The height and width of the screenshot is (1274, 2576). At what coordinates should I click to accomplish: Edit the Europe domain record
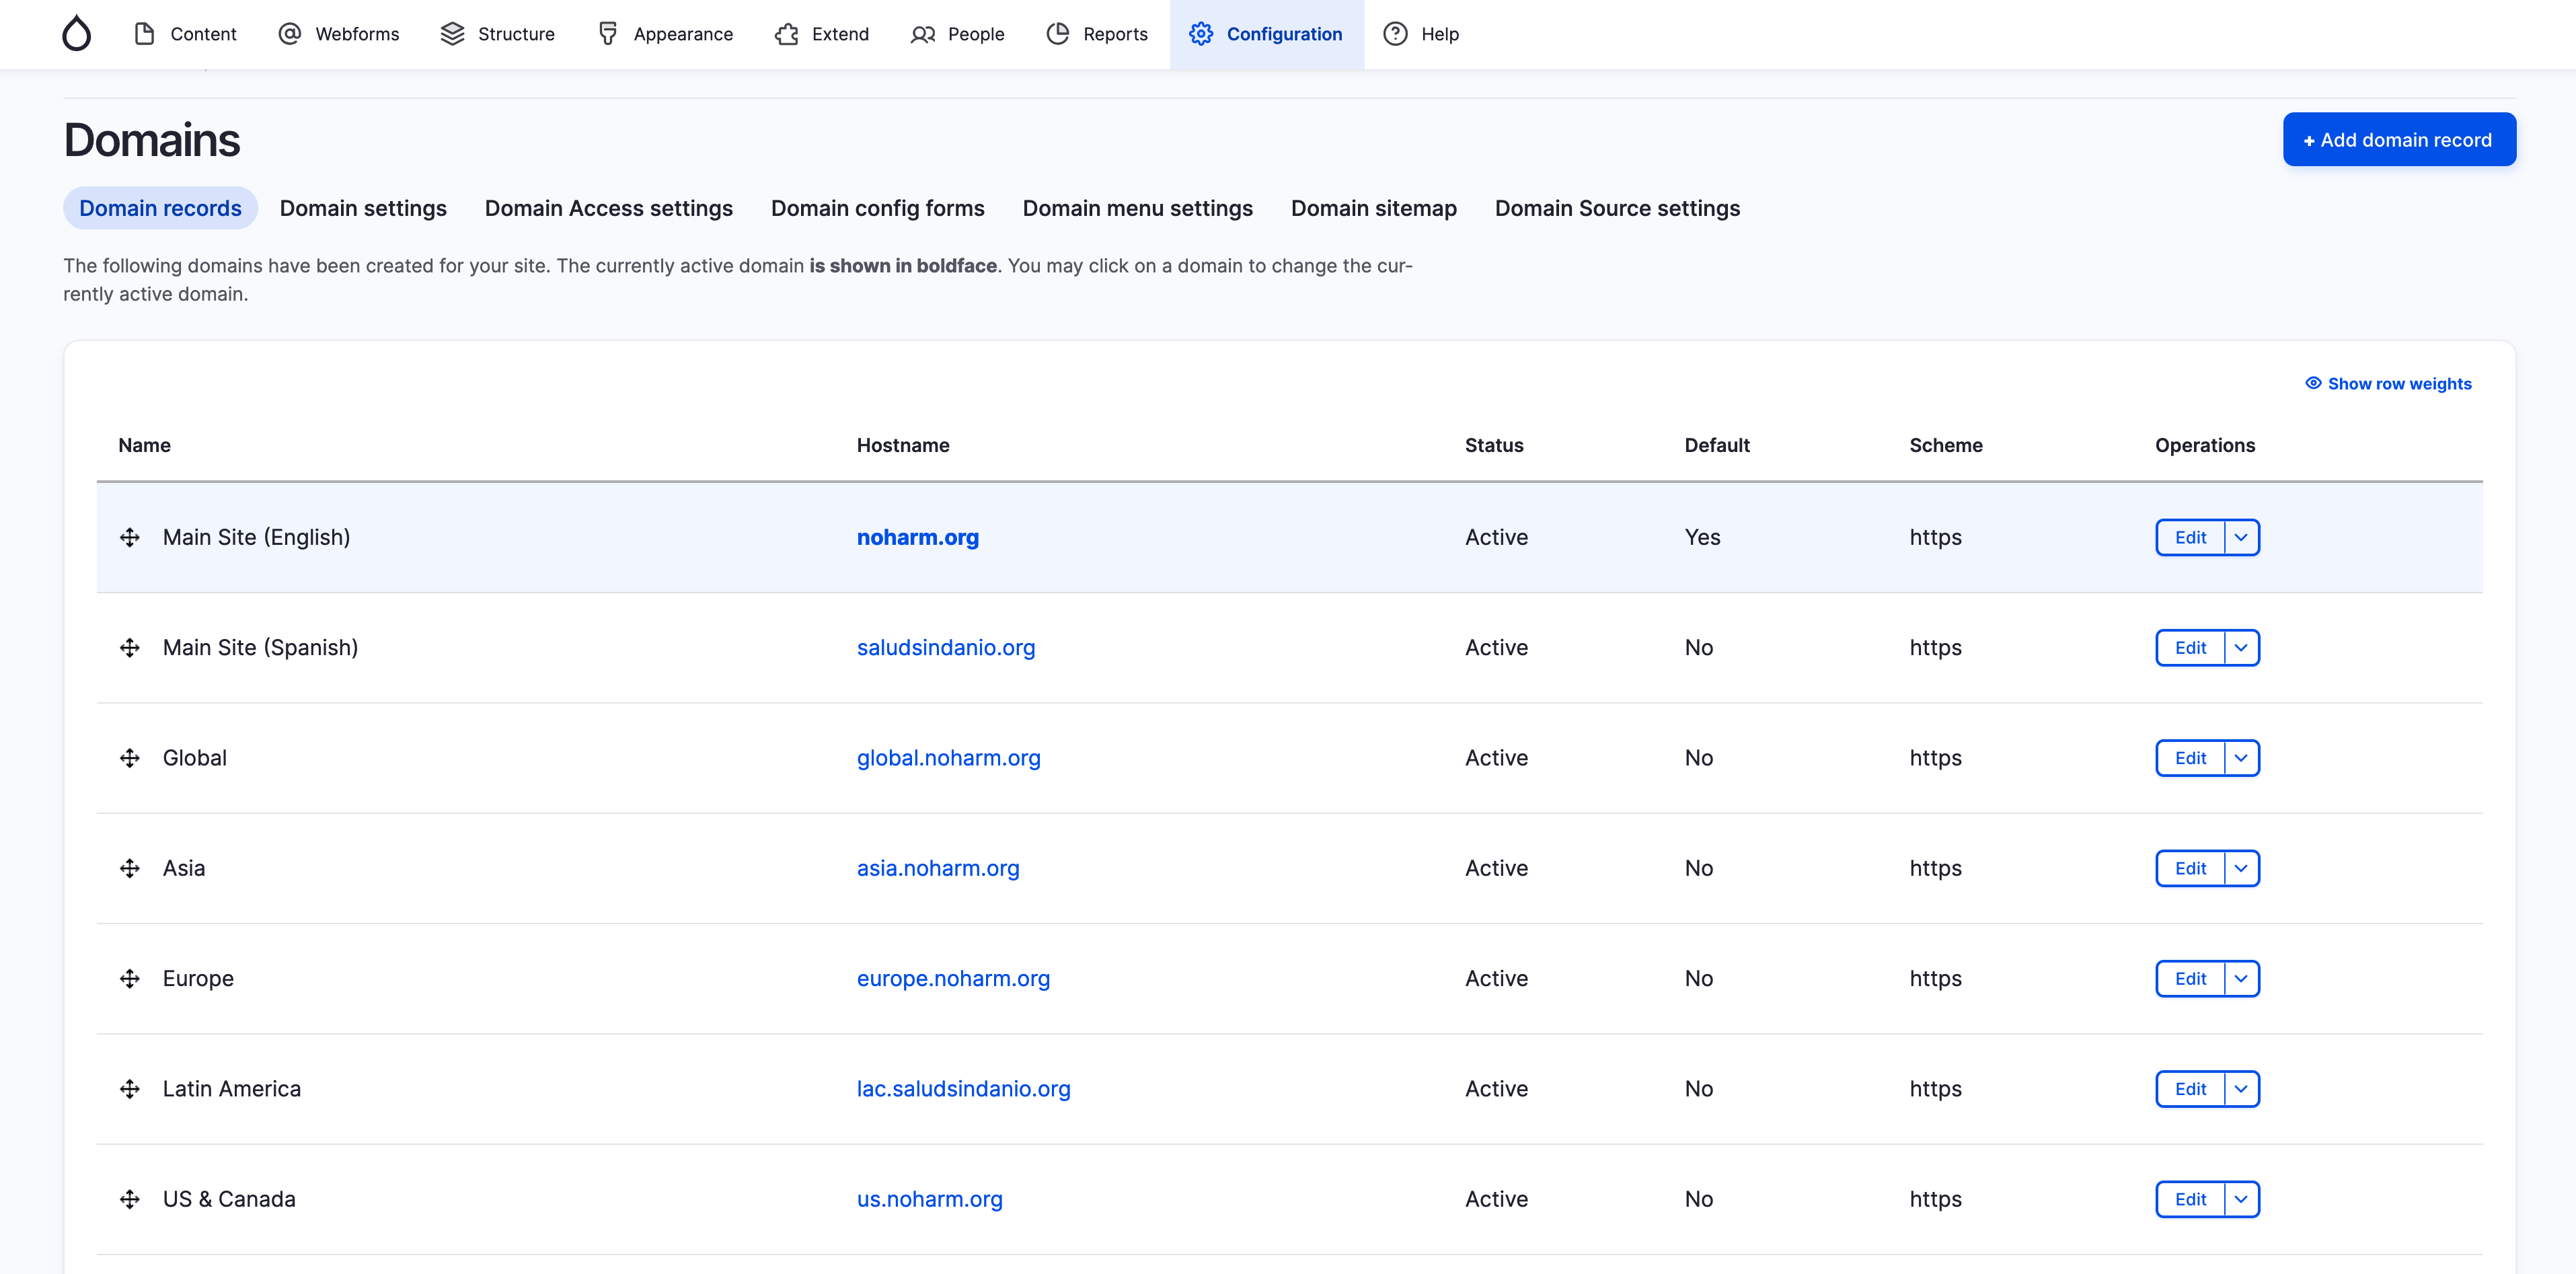tap(2190, 978)
